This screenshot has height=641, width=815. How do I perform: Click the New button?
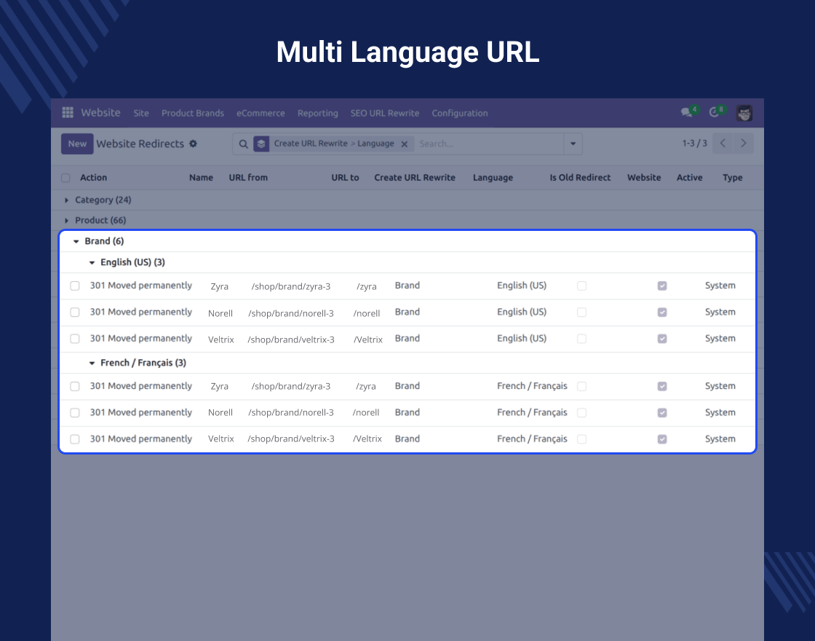coord(77,143)
